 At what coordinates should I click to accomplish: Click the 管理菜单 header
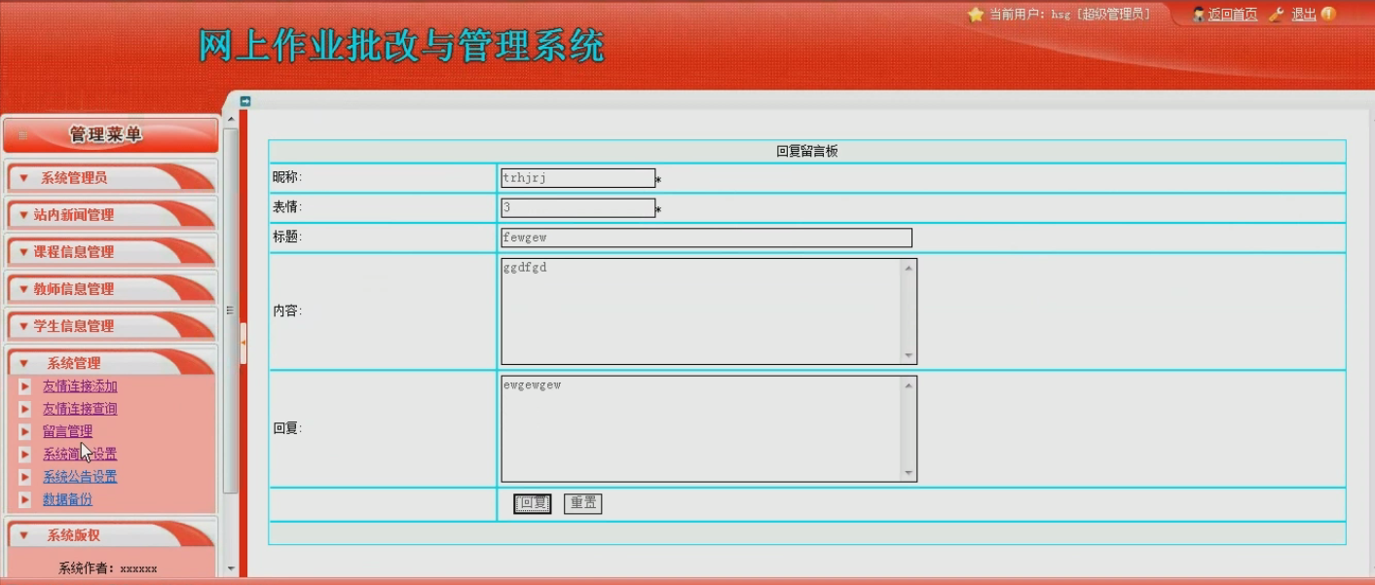110,135
